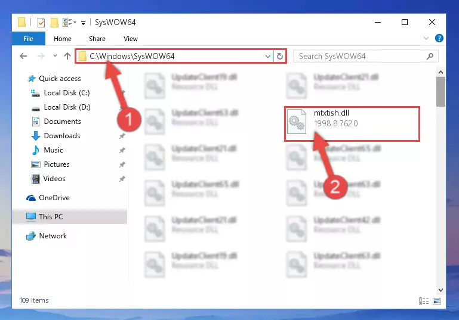Click the search magnifier icon

coord(430,56)
